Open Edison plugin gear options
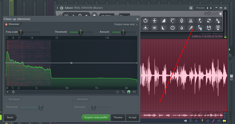235x124 pixels. click(x=61, y=8)
